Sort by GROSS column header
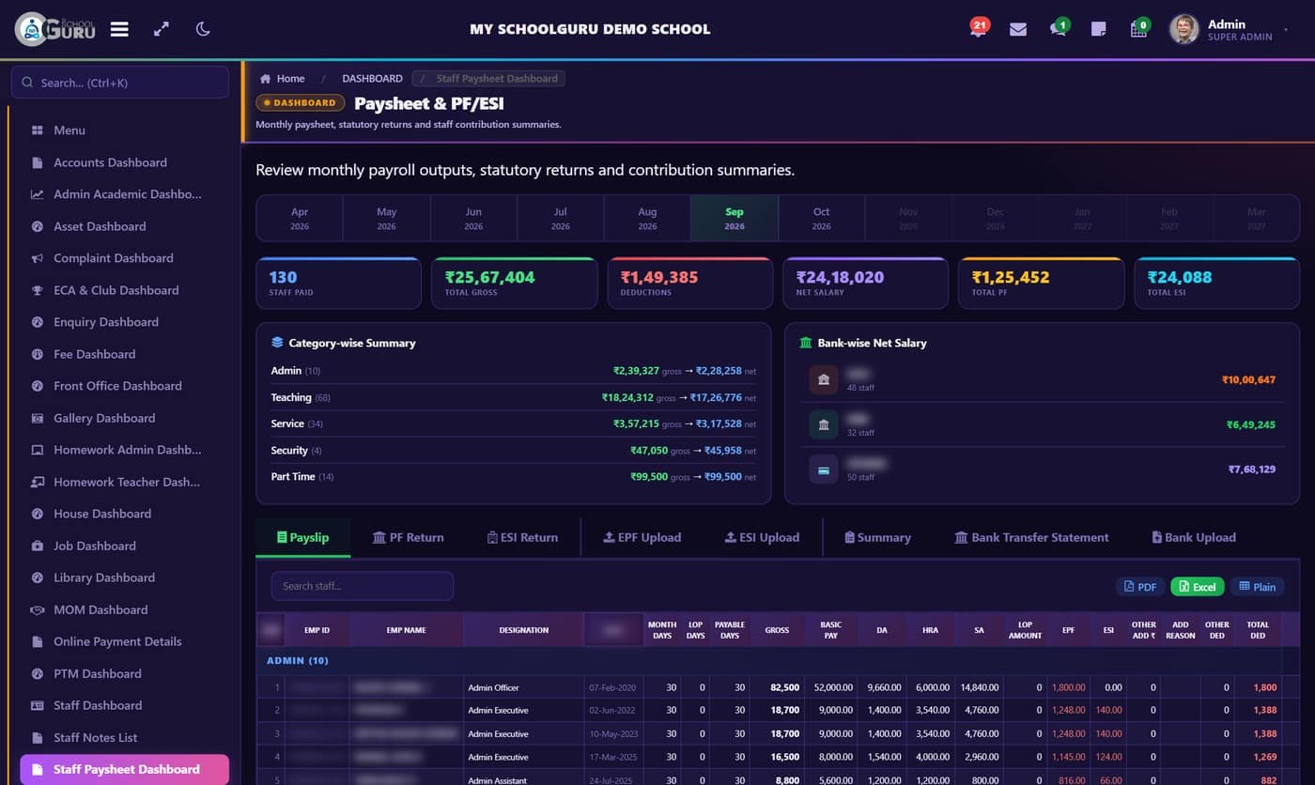This screenshot has height=785, width=1315. click(777, 630)
